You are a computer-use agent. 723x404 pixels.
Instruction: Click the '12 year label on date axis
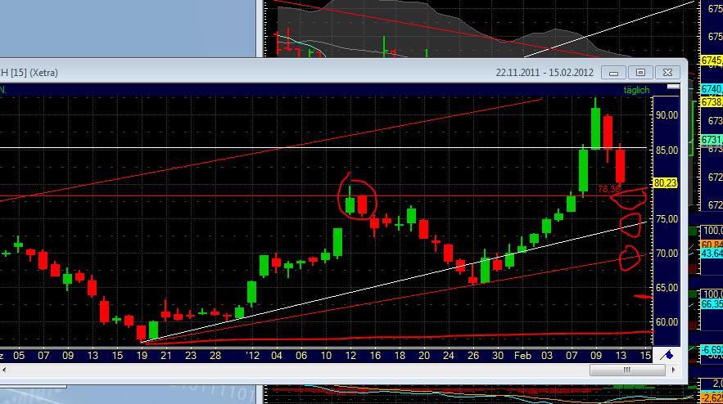click(x=252, y=356)
